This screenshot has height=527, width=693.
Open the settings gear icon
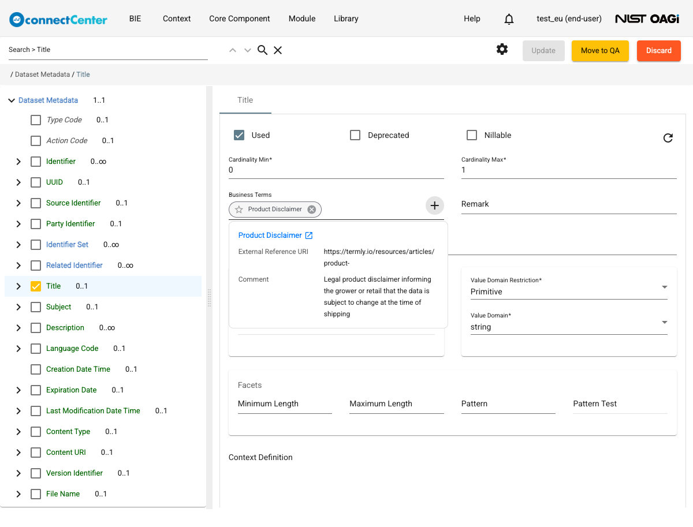click(502, 49)
